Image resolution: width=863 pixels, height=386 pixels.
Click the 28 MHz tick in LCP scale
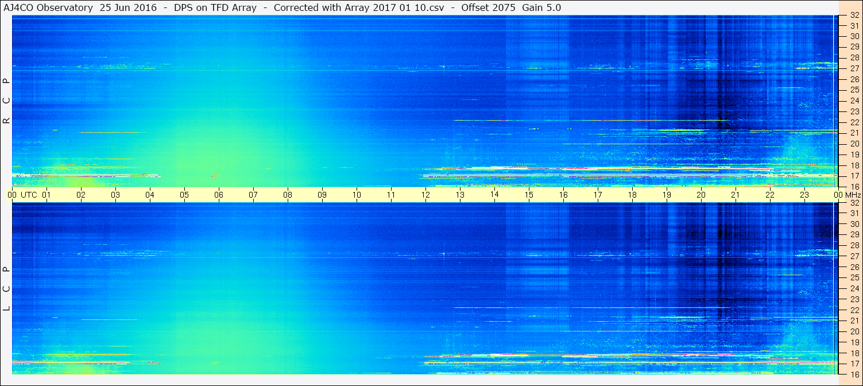[854, 246]
